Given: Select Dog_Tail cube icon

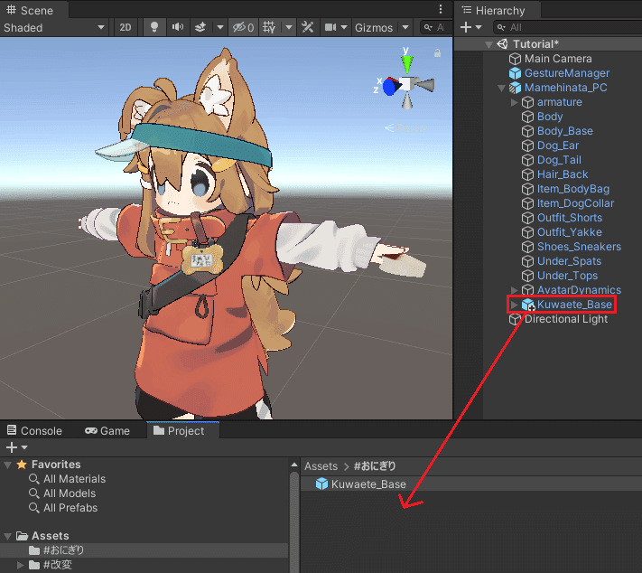Looking at the screenshot, I should pos(527,160).
